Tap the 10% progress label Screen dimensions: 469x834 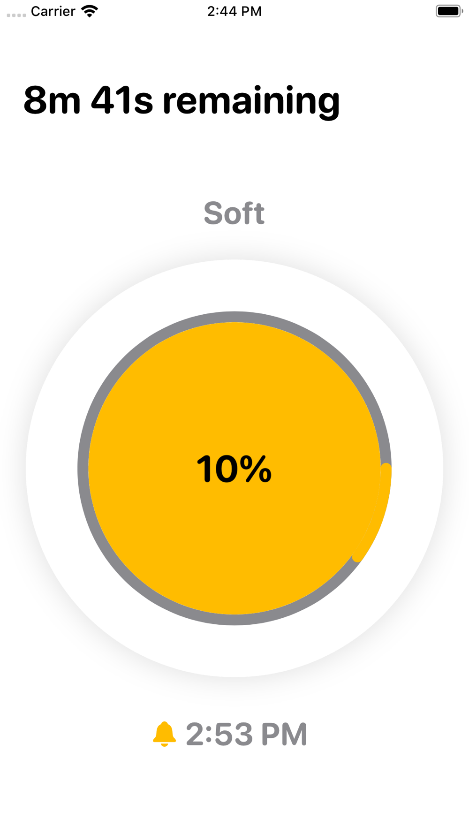pos(234,469)
